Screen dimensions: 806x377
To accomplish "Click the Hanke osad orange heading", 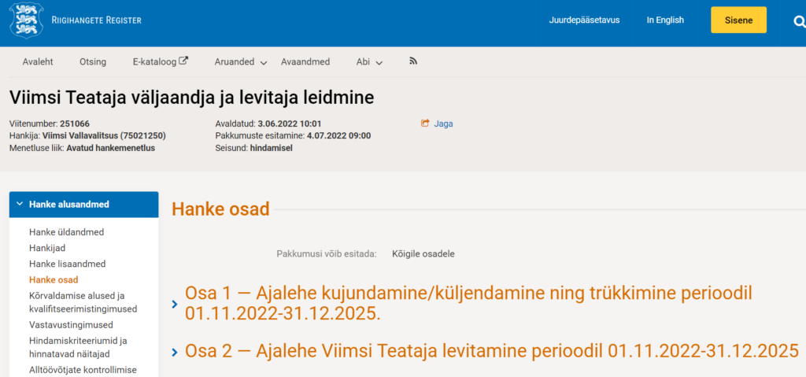I will 220,209.
